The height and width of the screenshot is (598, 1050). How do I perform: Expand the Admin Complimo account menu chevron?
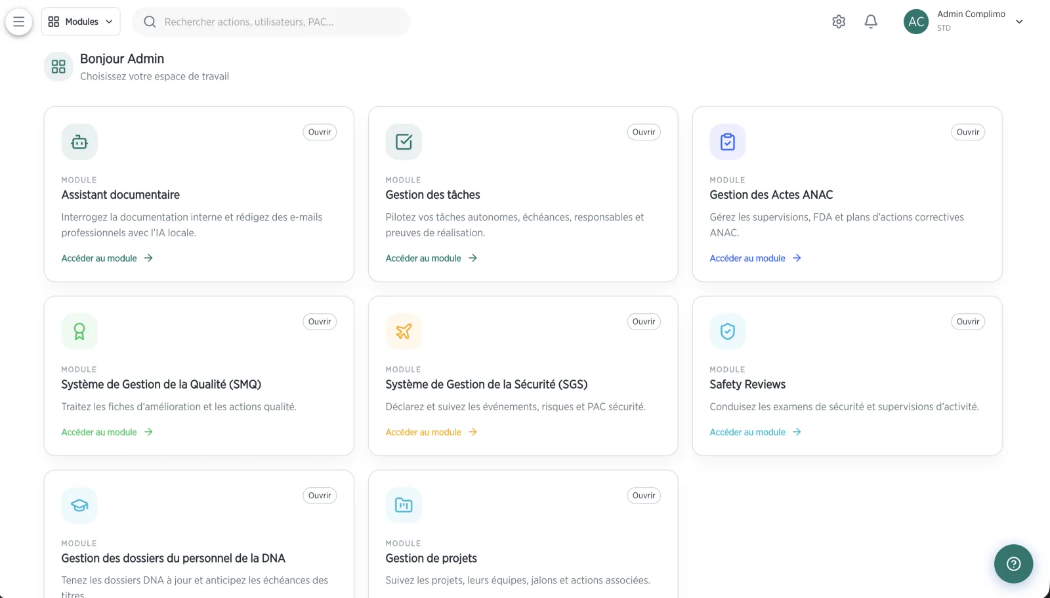[x=1019, y=22]
